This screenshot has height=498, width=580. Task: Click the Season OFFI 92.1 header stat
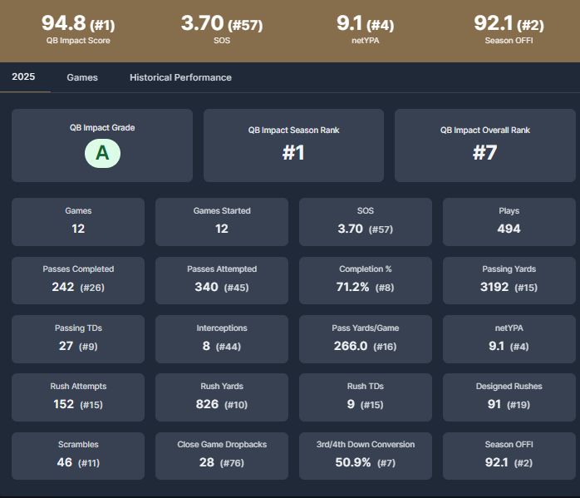tap(509, 27)
